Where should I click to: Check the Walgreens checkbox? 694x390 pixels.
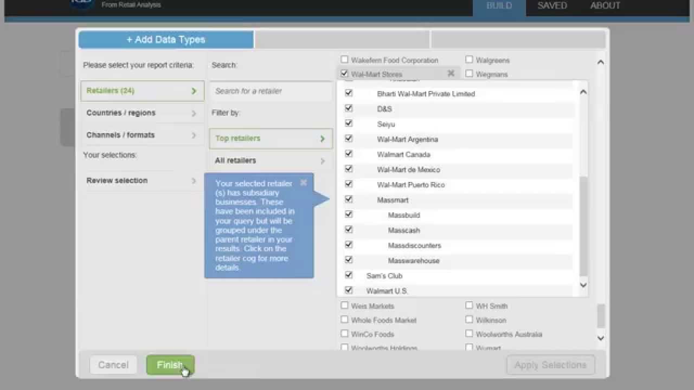coord(469,59)
